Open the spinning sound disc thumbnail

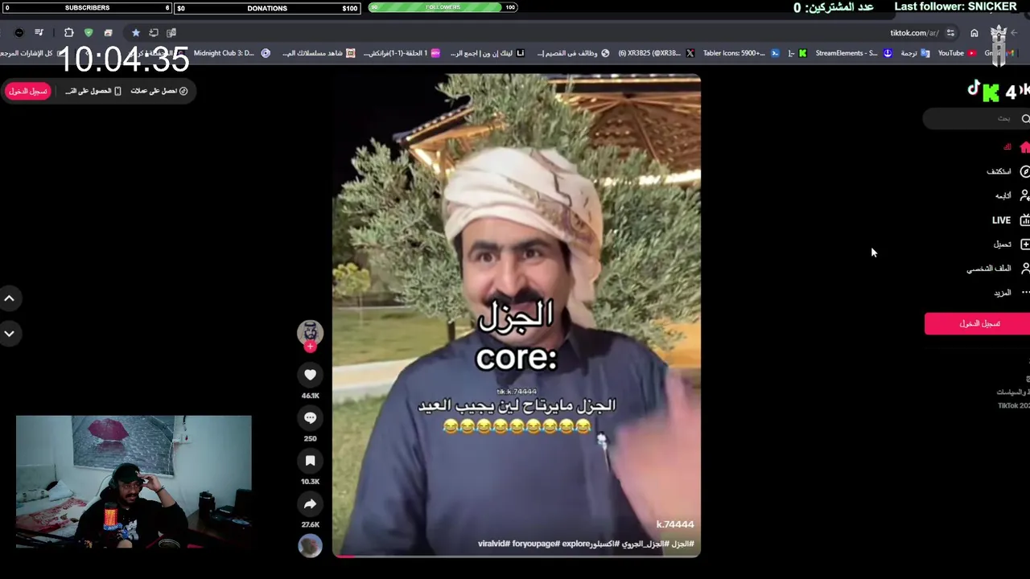click(310, 545)
